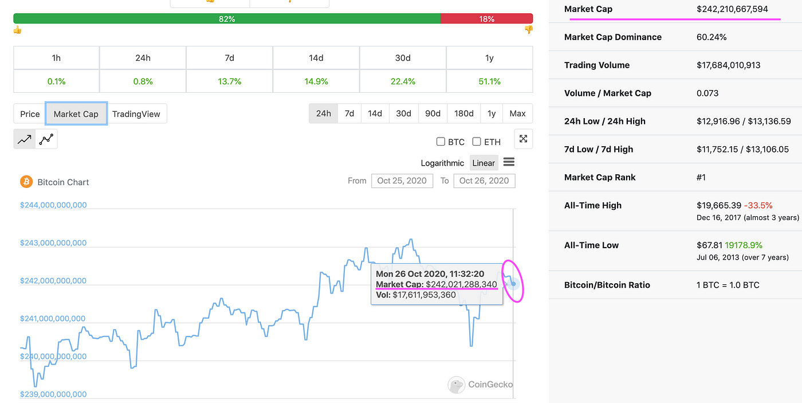Viewport: 802px width, 403px height.
Task: Click the Bitcoin logo beside Bitcoin Chart
Action: tap(26, 182)
